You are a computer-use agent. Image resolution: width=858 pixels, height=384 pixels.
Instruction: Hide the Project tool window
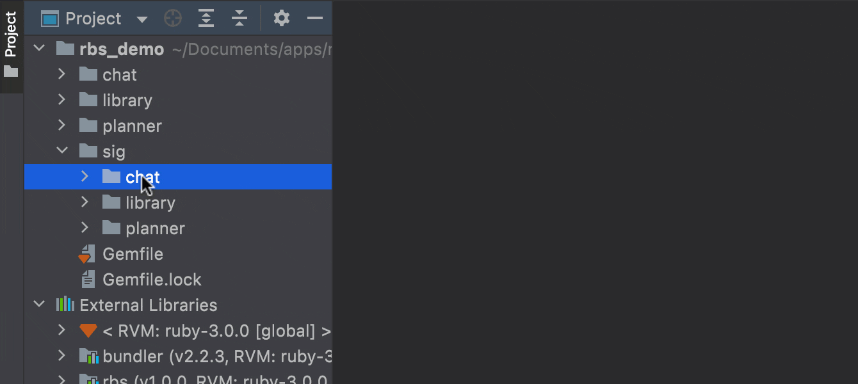tap(314, 18)
